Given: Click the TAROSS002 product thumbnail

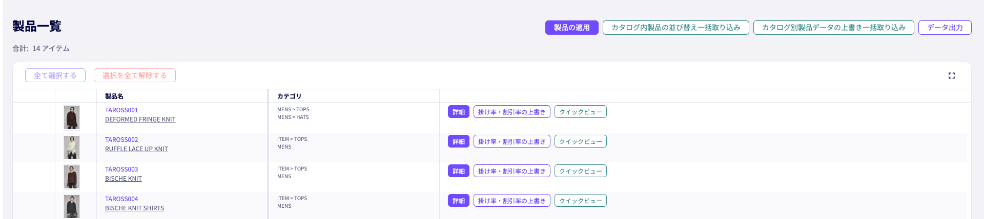Looking at the screenshot, I should point(72,148).
